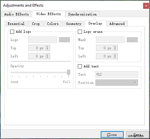Show the Geometry sub-tab
Viewport: 150px width, 139px height.
73,24
